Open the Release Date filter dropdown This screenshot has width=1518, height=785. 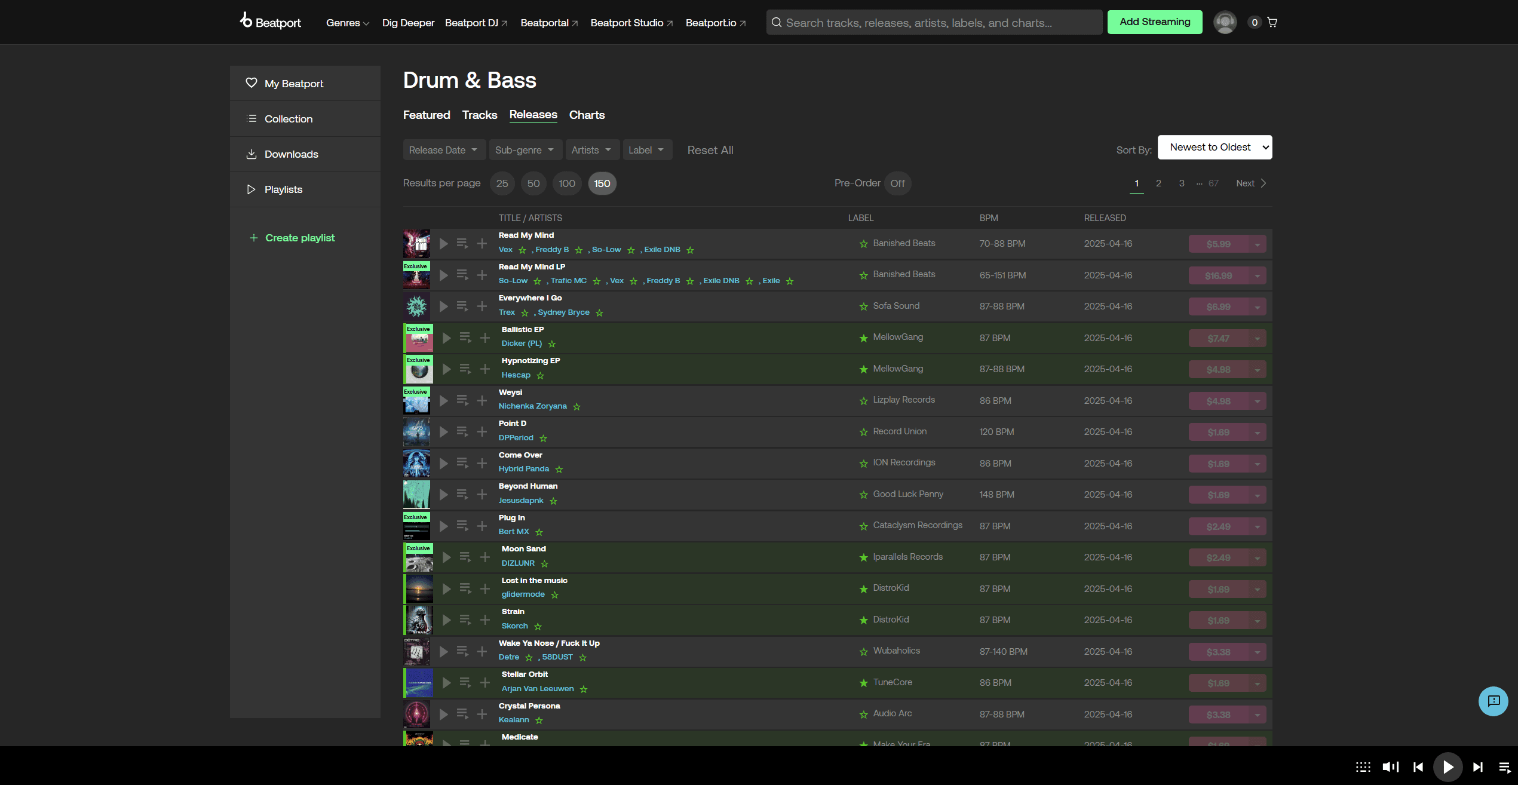(x=443, y=150)
